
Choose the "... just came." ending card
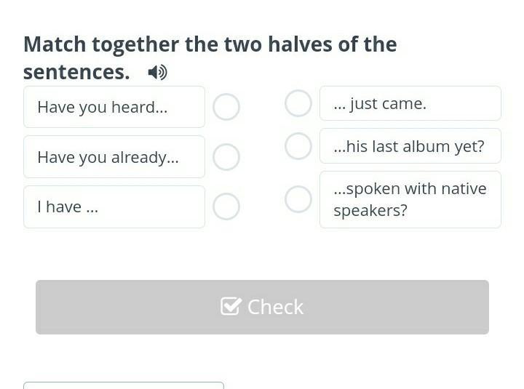point(410,103)
